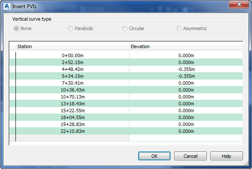Click the AutoCAD icon in title bar
Image resolution: width=252 pixels, height=169 pixels.
coord(7,6)
